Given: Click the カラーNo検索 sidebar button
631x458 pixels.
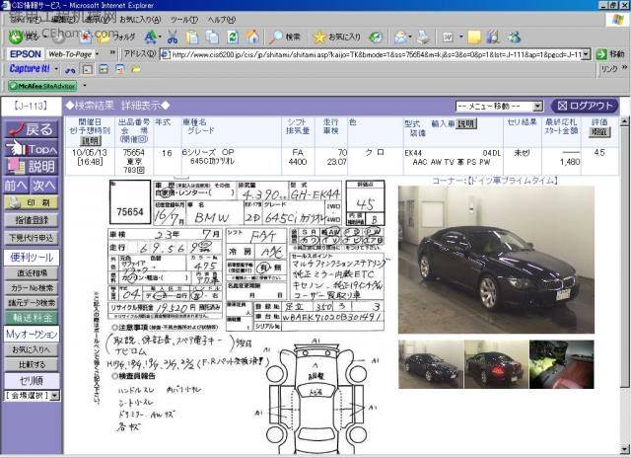Looking at the screenshot, I should pos(32,288).
